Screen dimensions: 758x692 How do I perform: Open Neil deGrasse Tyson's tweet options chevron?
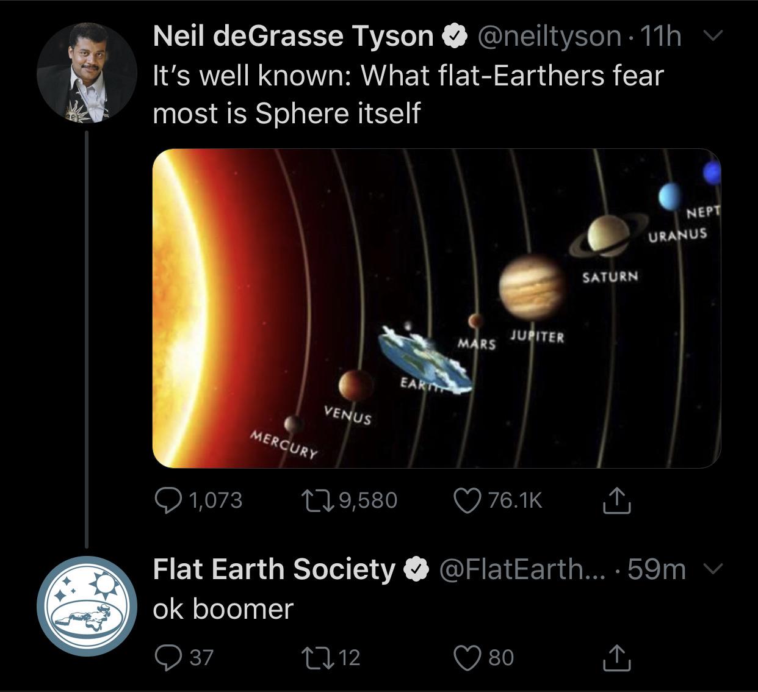(x=710, y=36)
